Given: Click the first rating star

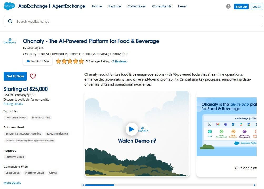Looking at the screenshot, I should 58,61.
